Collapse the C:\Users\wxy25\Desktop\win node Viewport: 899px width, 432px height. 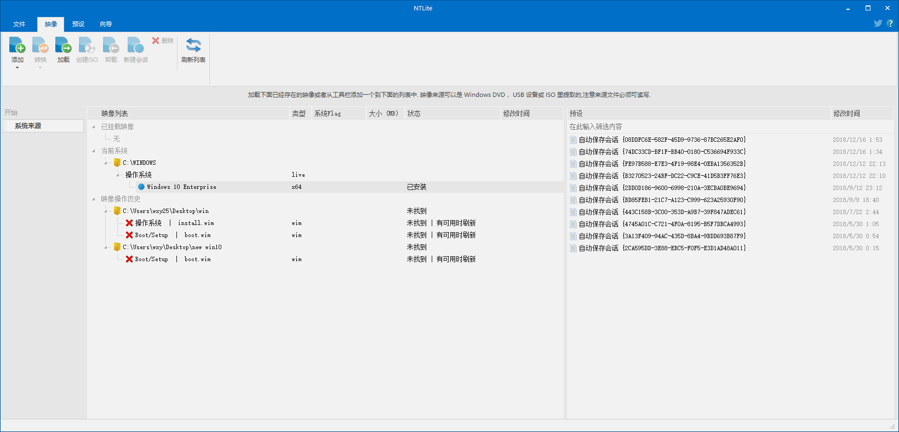pos(106,211)
